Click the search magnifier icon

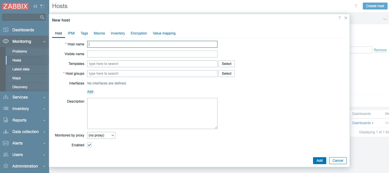click(42, 17)
